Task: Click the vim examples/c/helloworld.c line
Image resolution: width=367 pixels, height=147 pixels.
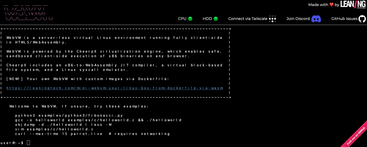Action: 54,129
